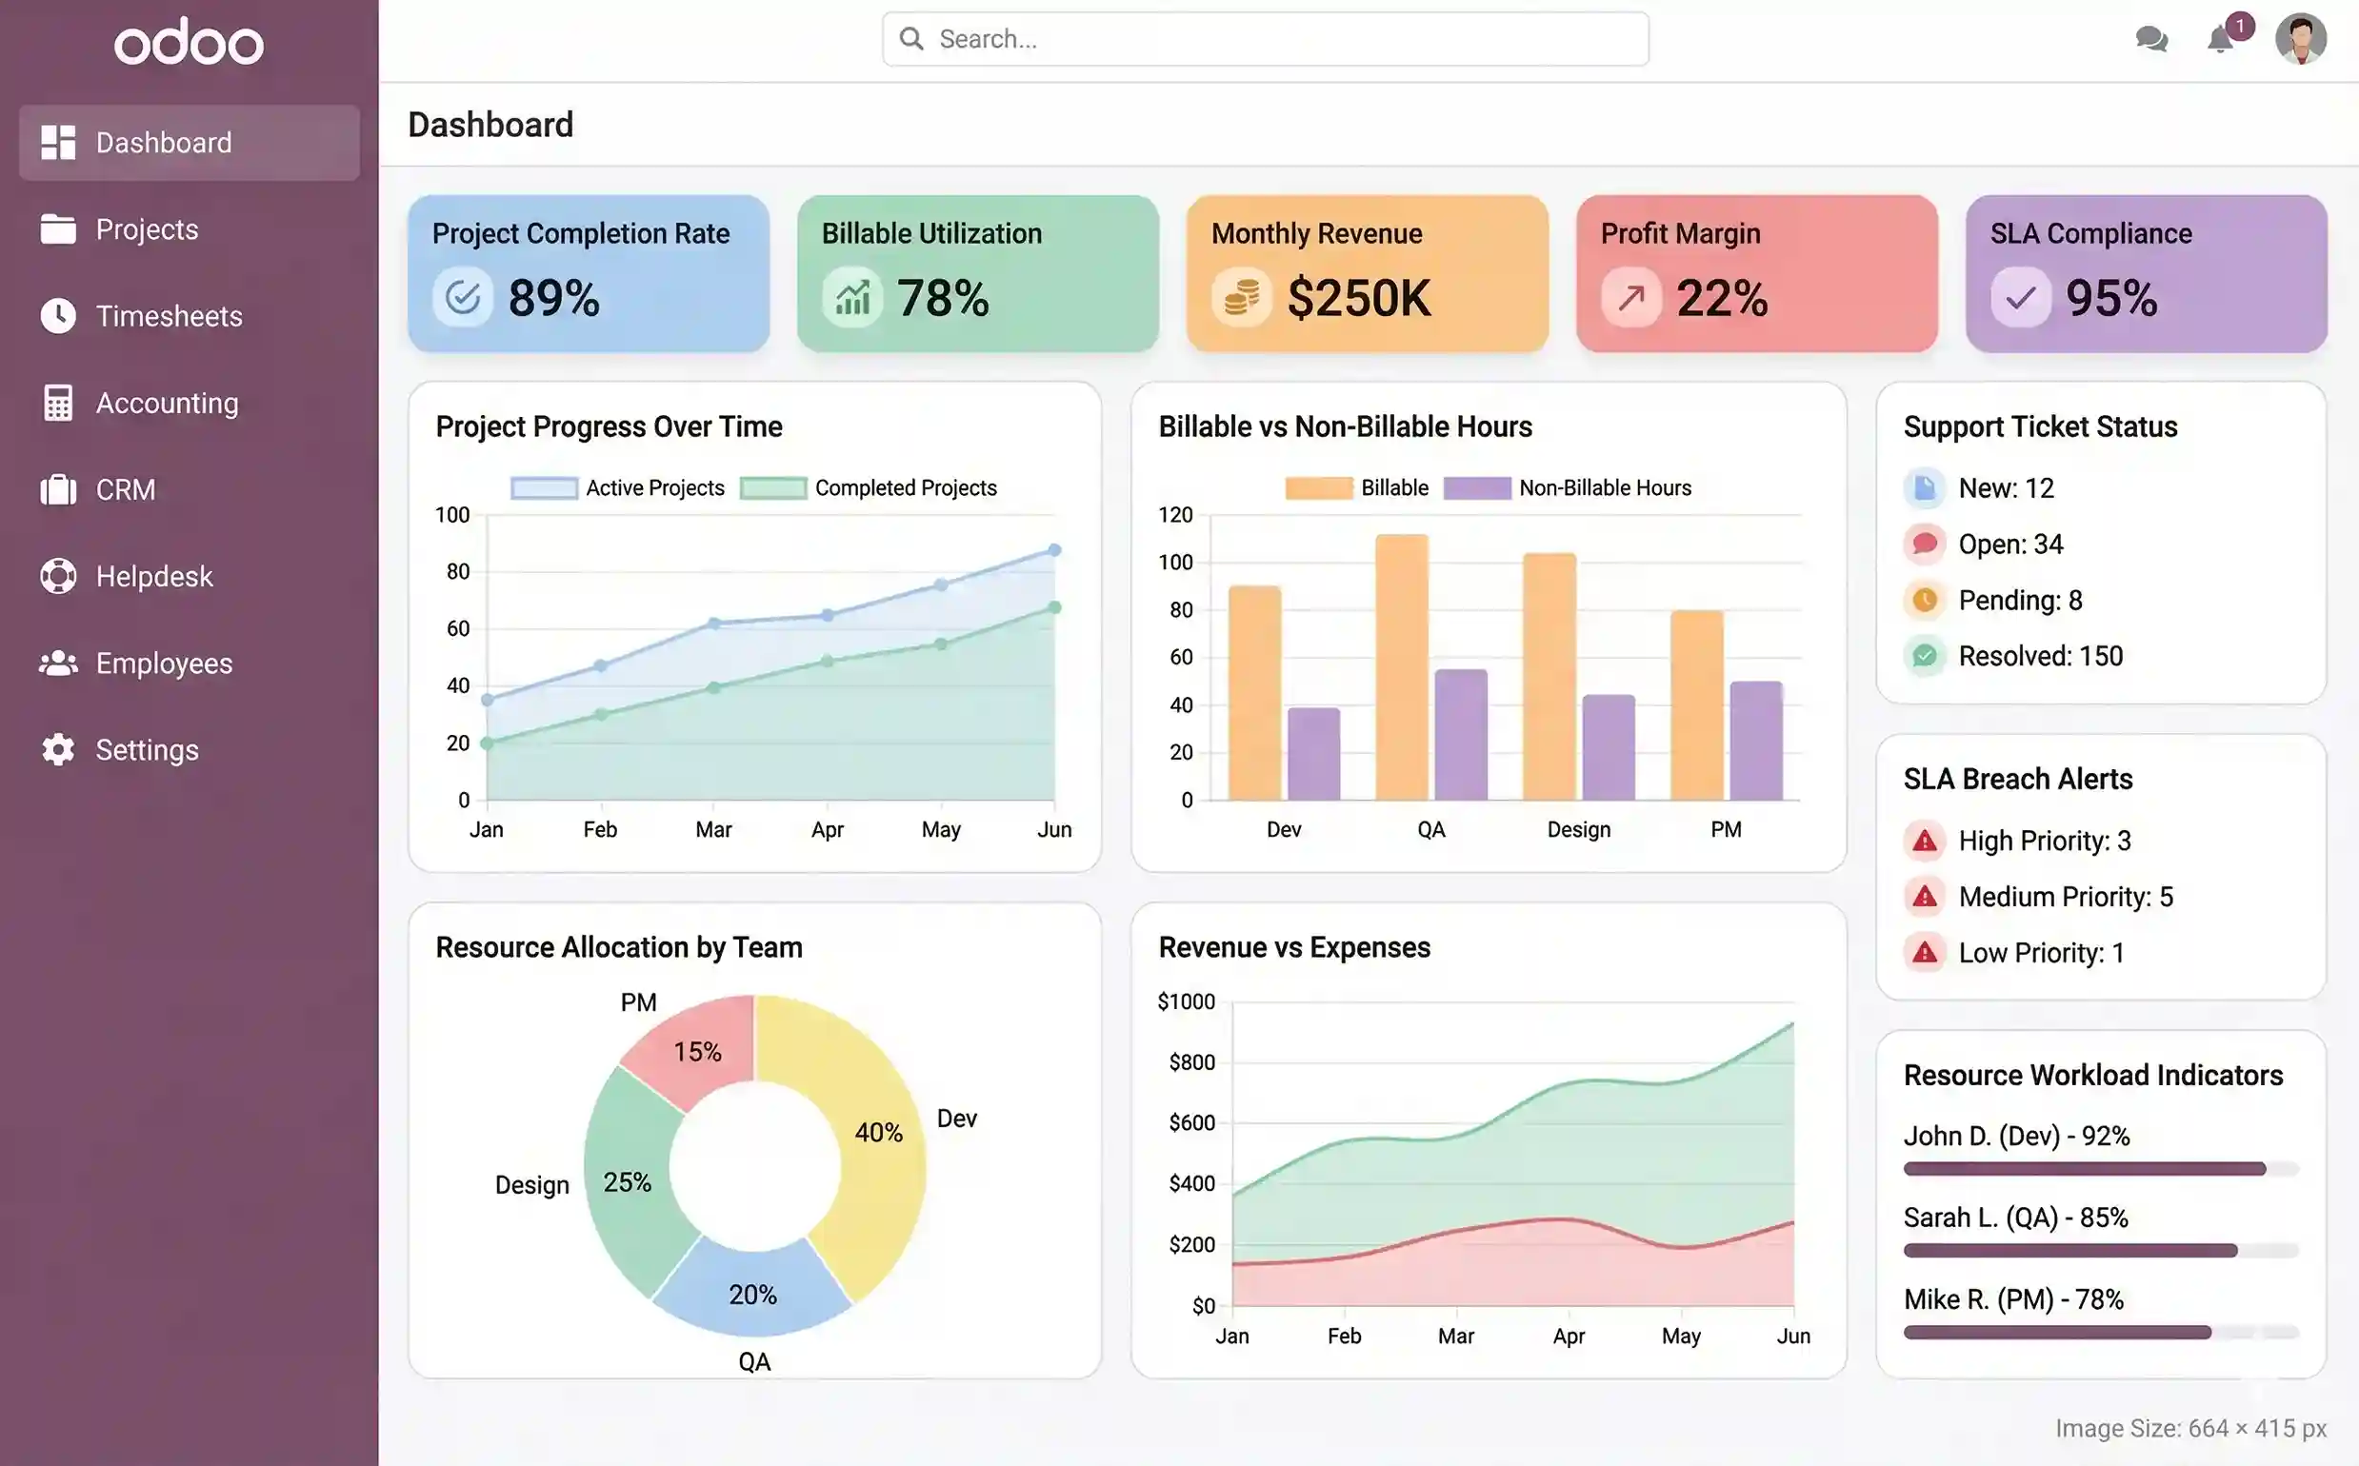Screen dimensions: 2359x1466
Task: Select Dashboard in the sidebar
Action: coord(163,142)
